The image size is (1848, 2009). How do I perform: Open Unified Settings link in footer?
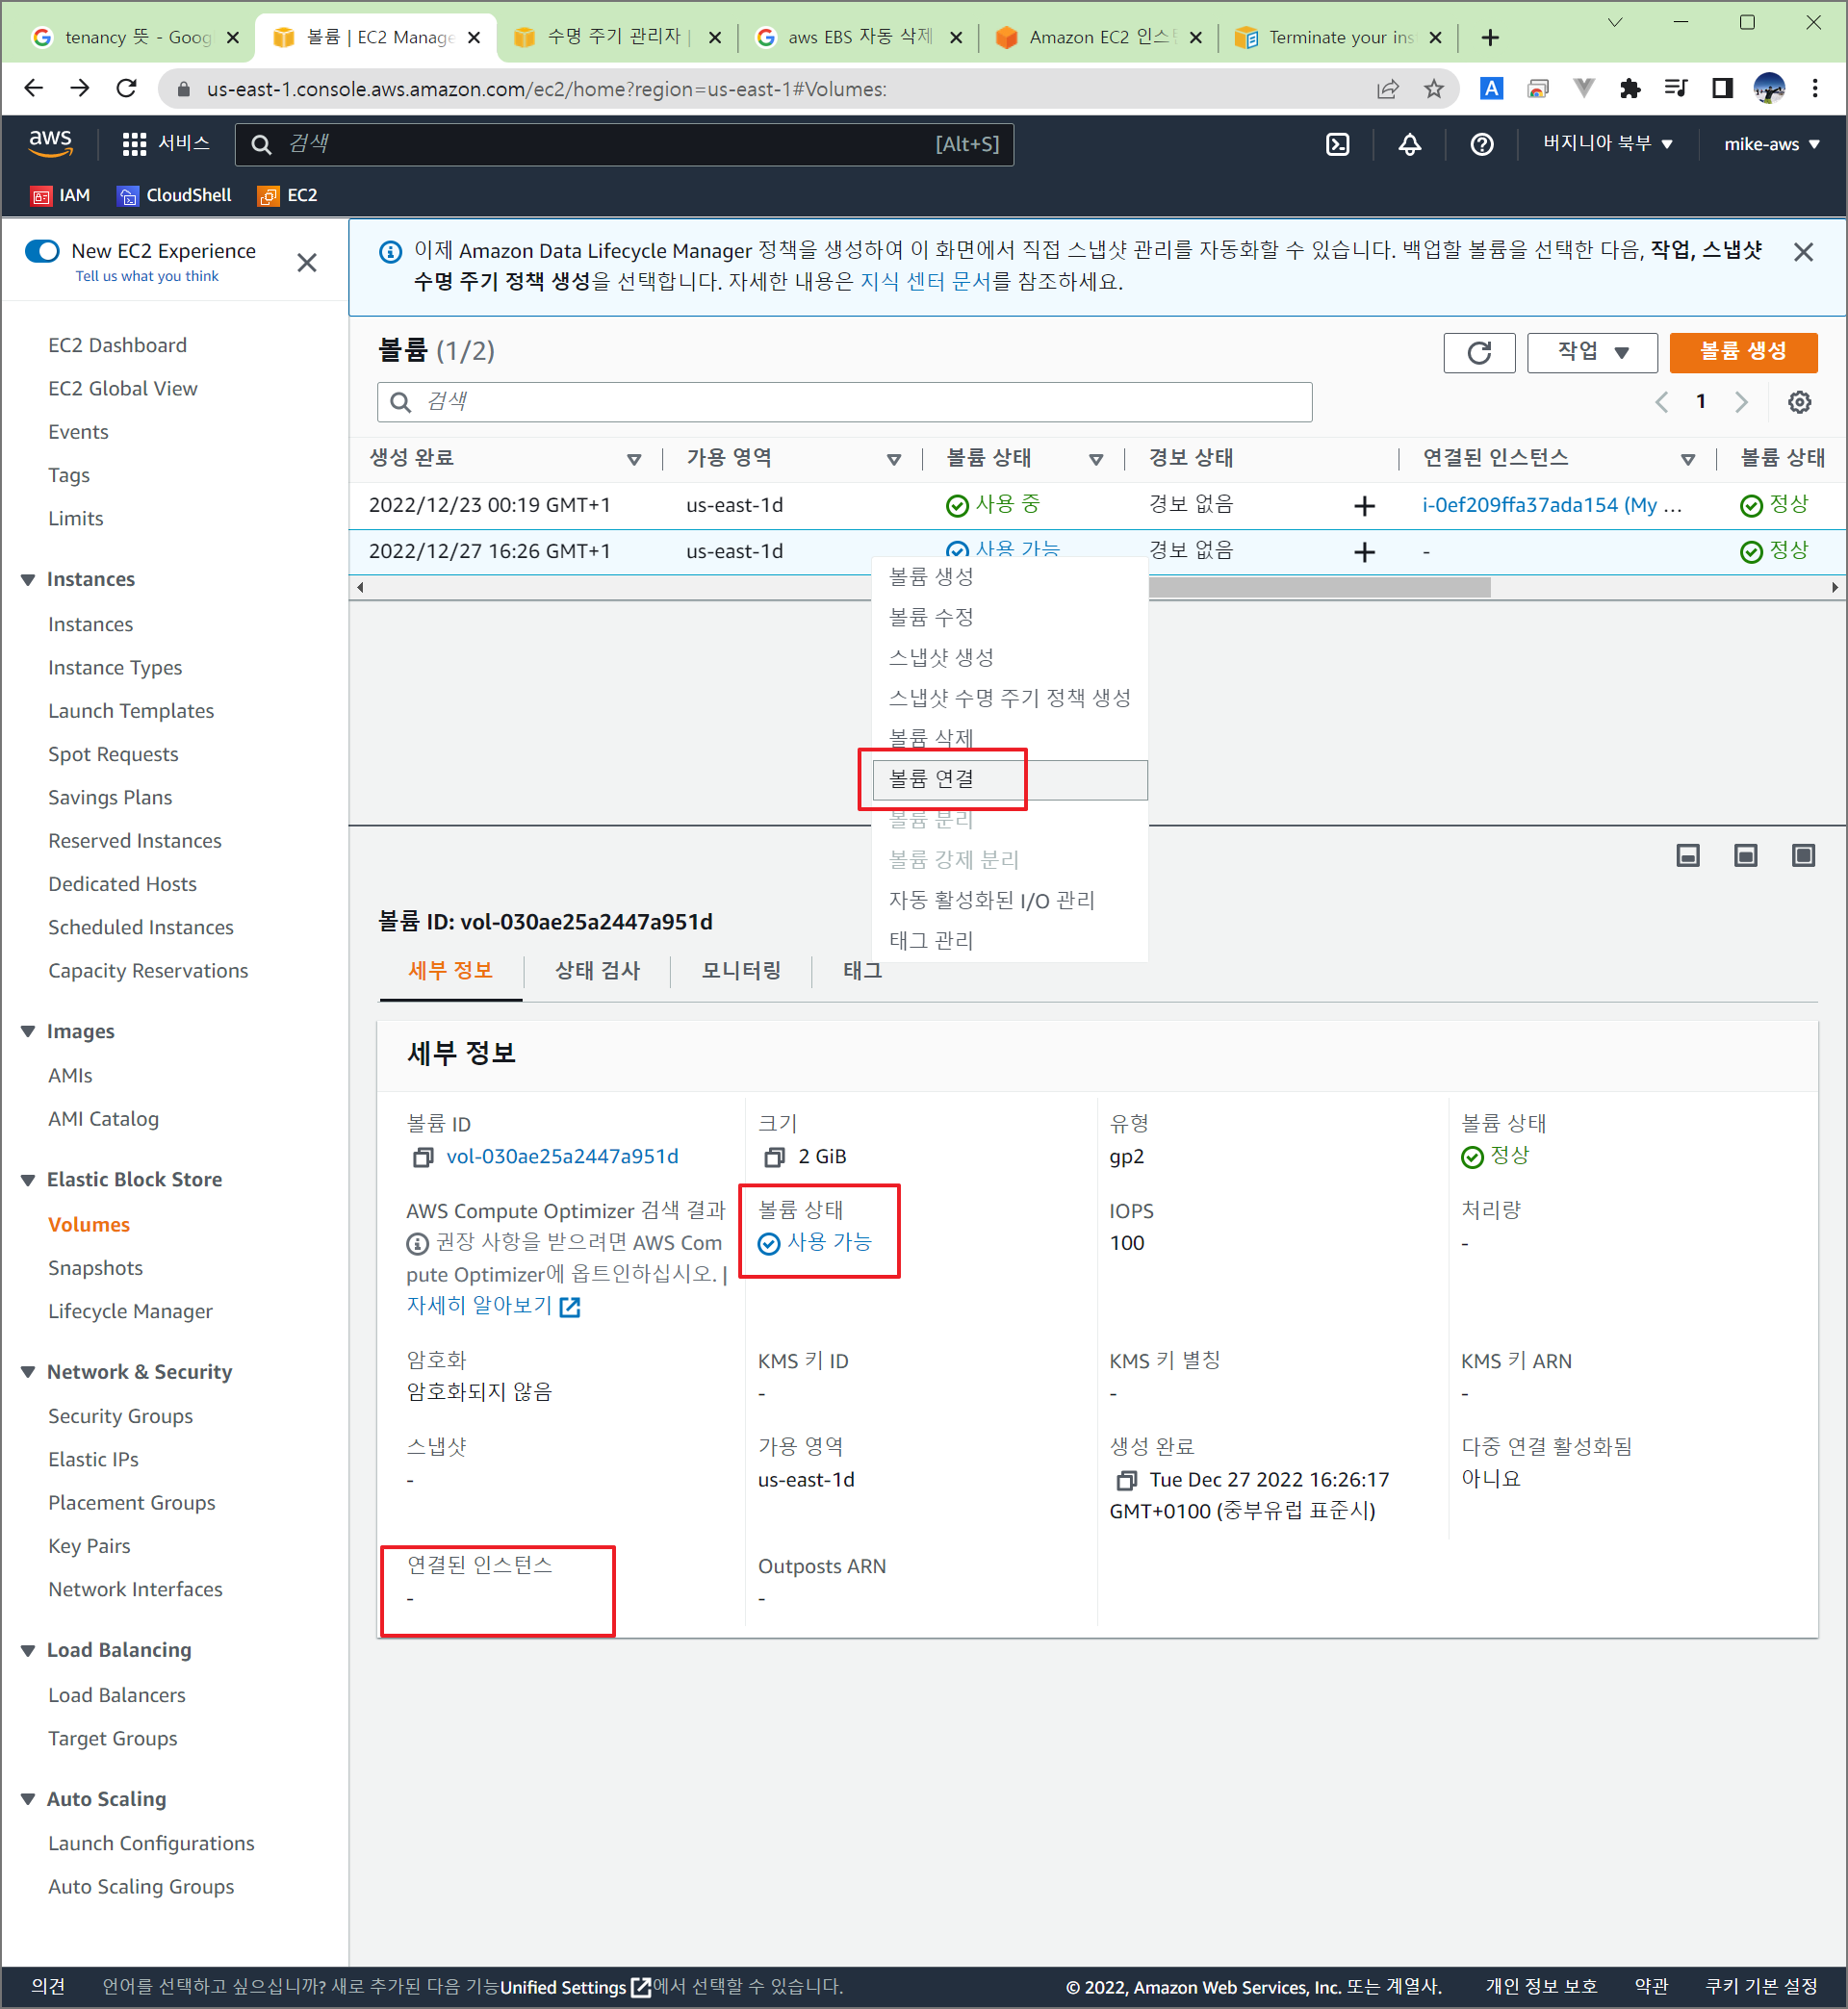575,1987
